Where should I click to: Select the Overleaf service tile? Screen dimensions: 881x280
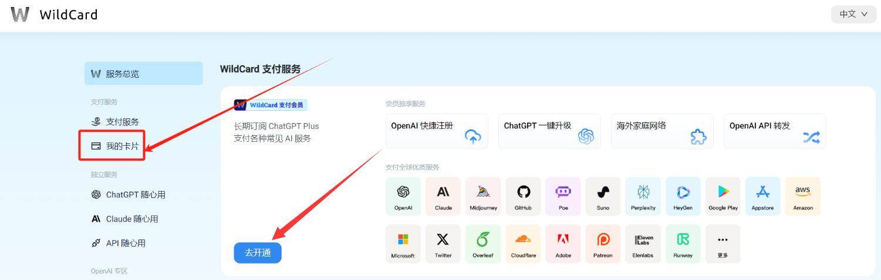(483, 244)
